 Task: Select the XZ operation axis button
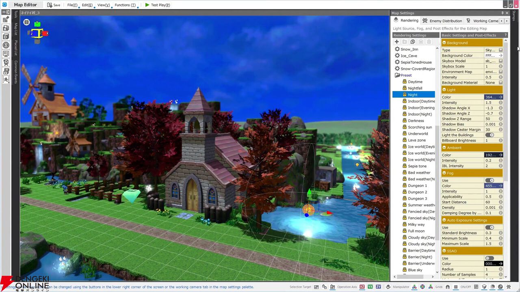[362, 287]
